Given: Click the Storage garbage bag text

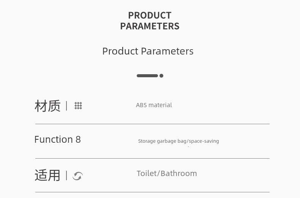Looking at the screenshot, I should [163, 141].
